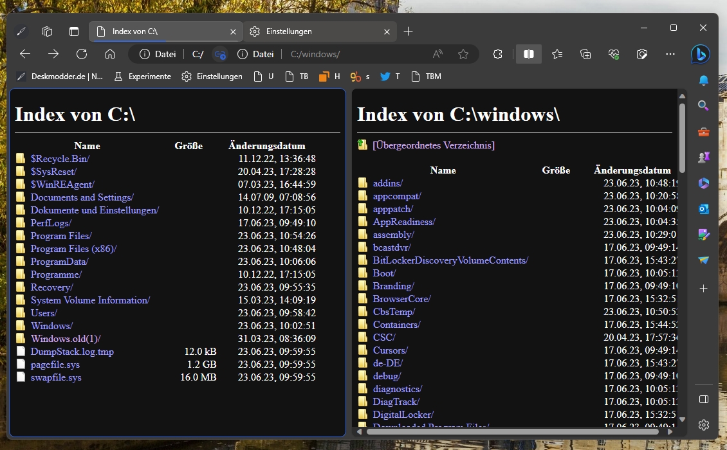Viewport: 727px width, 450px height.
Task: Open the sidebar Outlook icon
Action: pyautogui.click(x=703, y=209)
